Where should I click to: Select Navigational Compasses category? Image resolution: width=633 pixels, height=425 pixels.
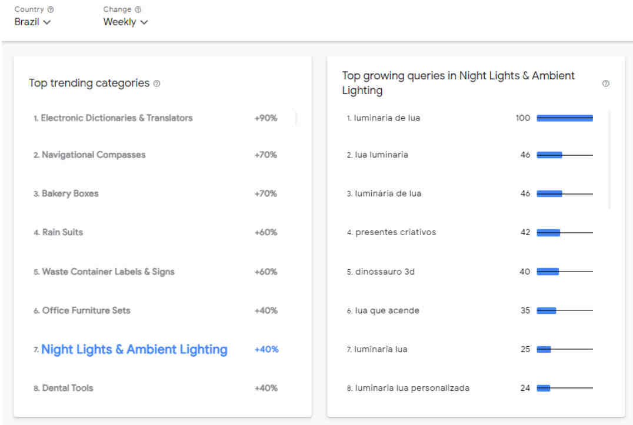pyautogui.click(x=94, y=155)
